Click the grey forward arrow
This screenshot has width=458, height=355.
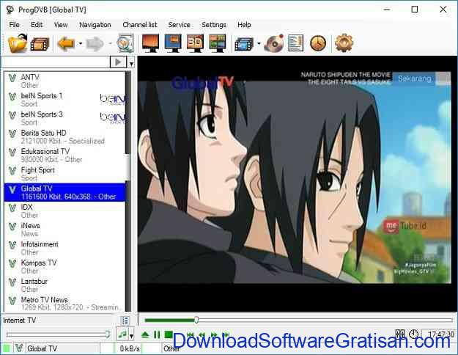[x=95, y=44]
